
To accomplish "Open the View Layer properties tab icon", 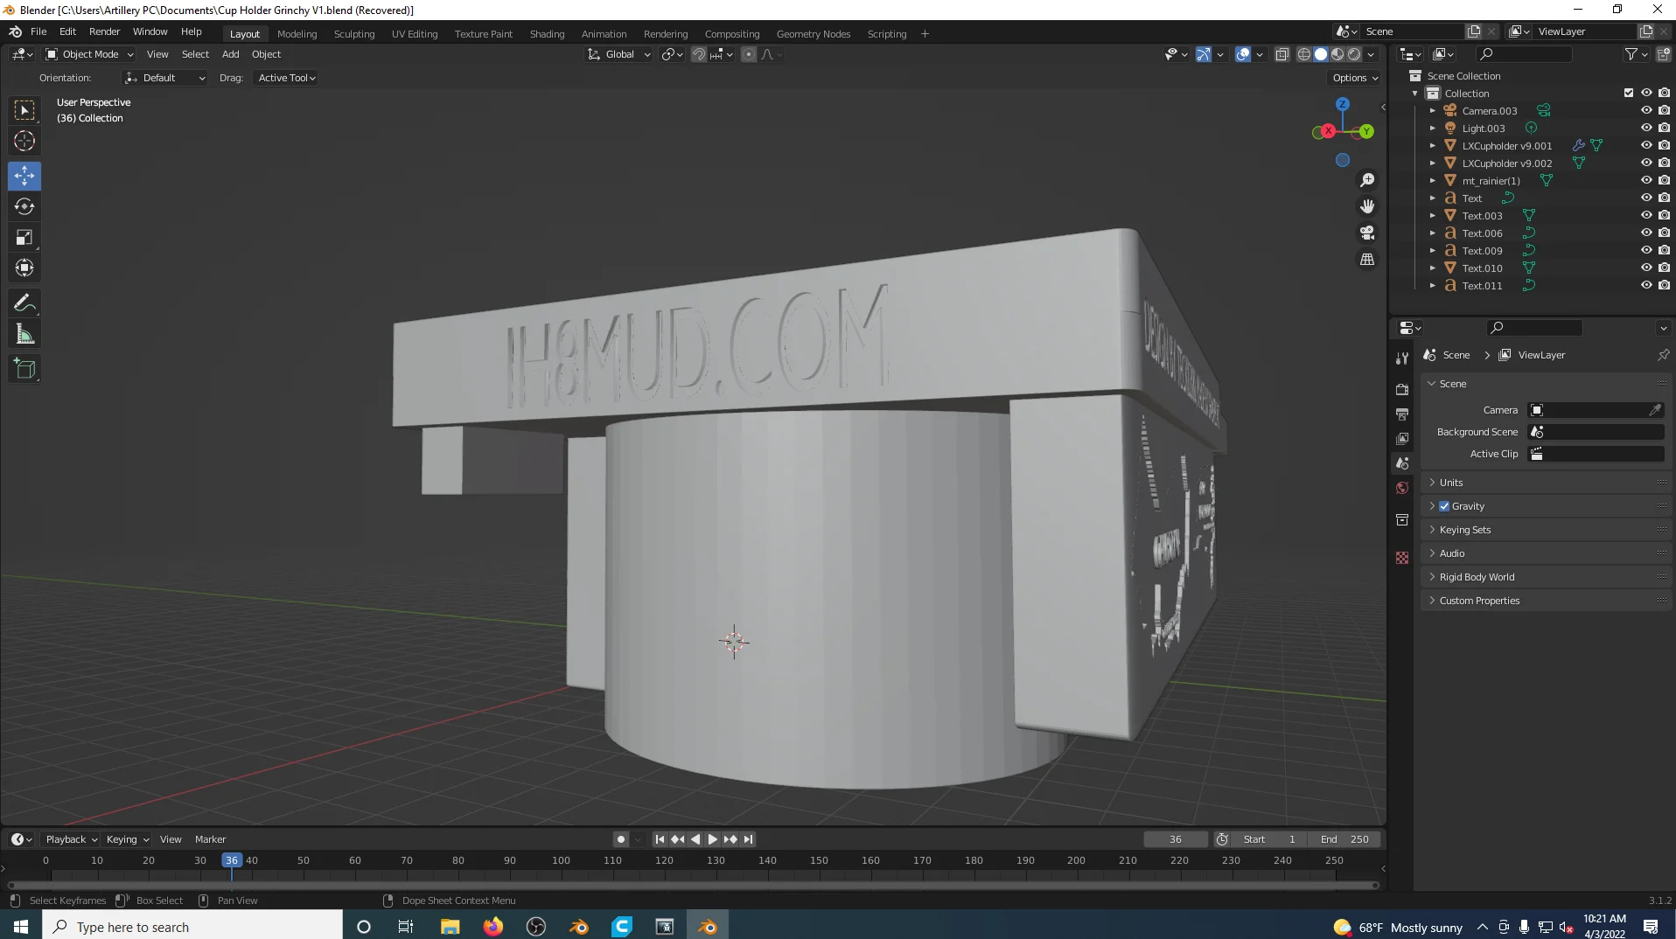I will pyautogui.click(x=1402, y=438).
